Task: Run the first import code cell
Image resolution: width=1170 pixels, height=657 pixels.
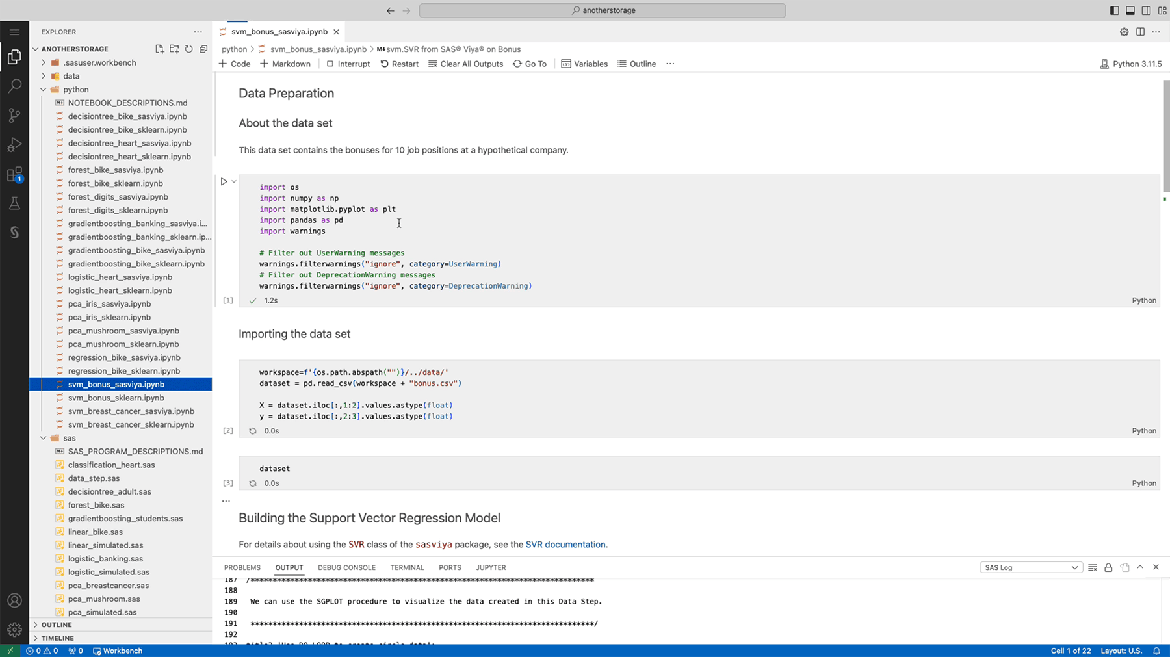Action: tap(224, 181)
